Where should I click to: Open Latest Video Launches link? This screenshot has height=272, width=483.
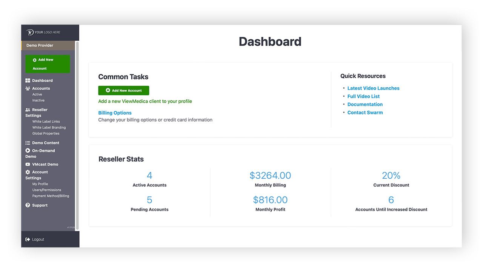[373, 88]
